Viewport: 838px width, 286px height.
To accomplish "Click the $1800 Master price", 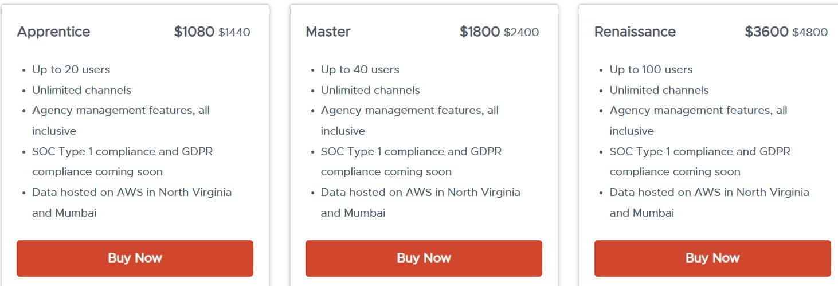I will click(480, 32).
